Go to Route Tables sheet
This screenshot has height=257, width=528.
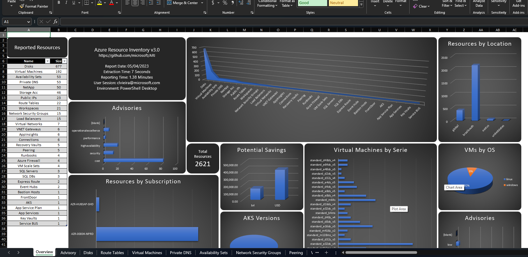pyautogui.click(x=112, y=253)
